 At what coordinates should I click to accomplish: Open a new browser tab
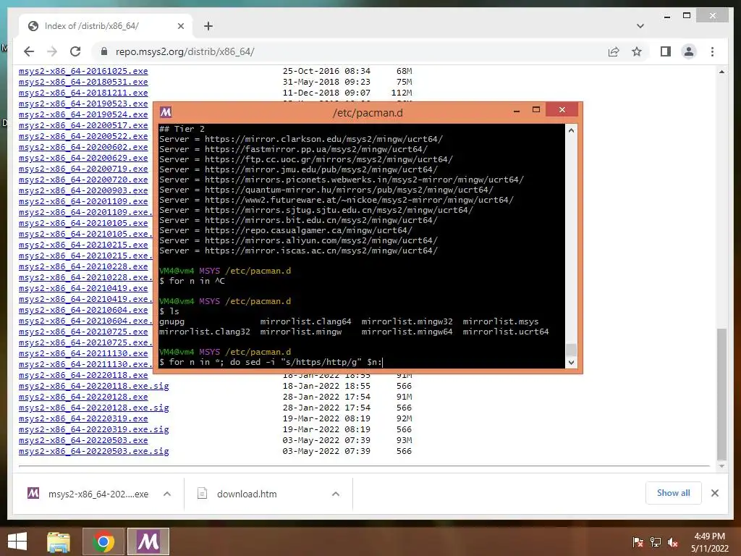coord(208,26)
